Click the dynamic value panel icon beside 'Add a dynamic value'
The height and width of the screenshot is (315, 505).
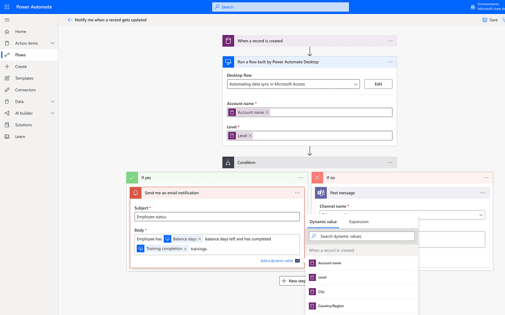pos(297,261)
